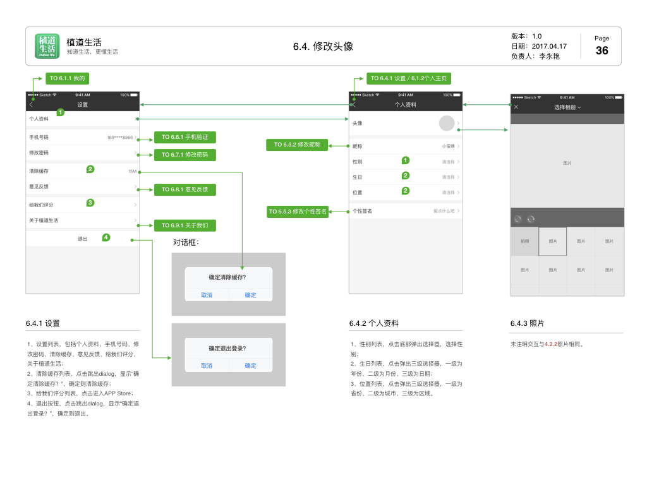This screenshot has width=647, height=485.
Task: Select the 清除缓存 settings row
Action: 83,171
